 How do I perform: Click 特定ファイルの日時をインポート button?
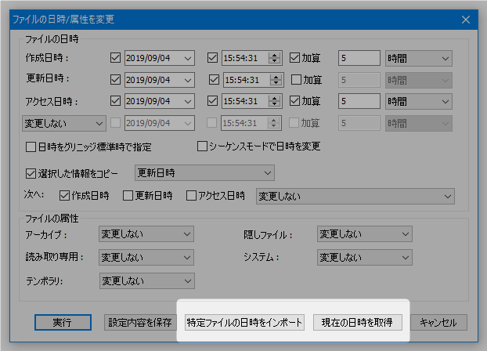coord(244,322)
